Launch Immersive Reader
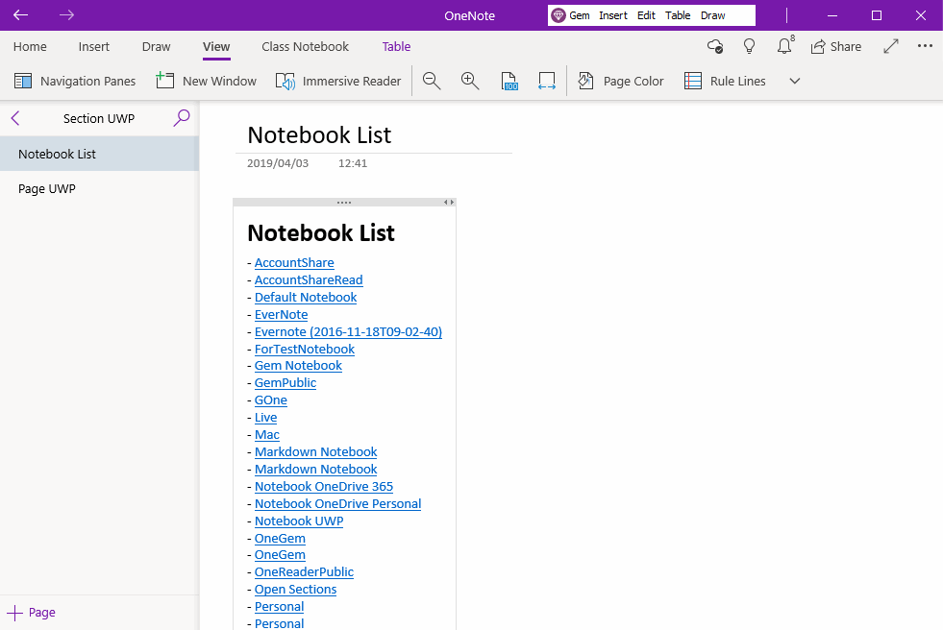 [338, 81]
